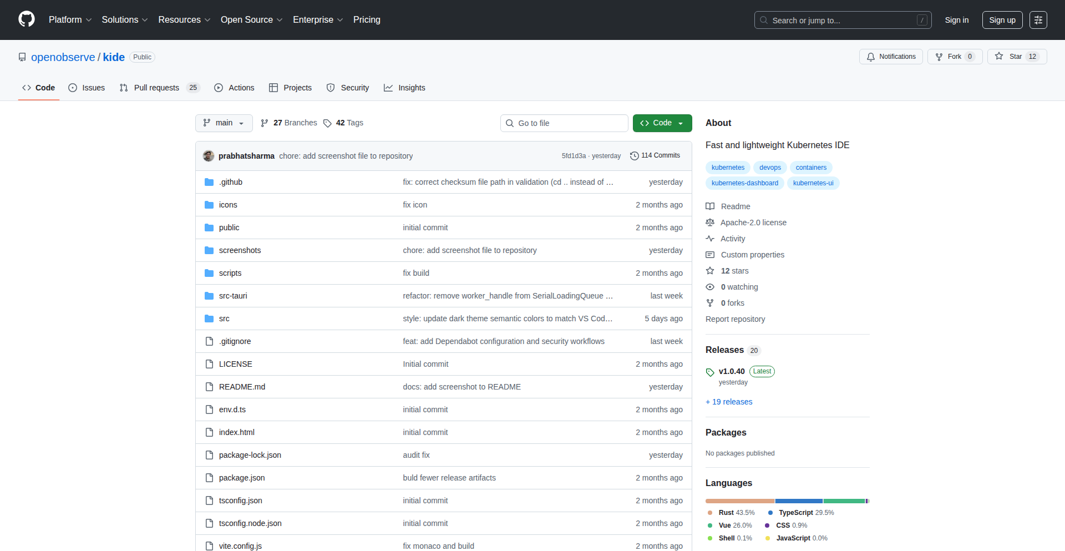This screenshot has height=551, width=1065.
Task: Switch to the Insights tab
Action: click(411, 88)
